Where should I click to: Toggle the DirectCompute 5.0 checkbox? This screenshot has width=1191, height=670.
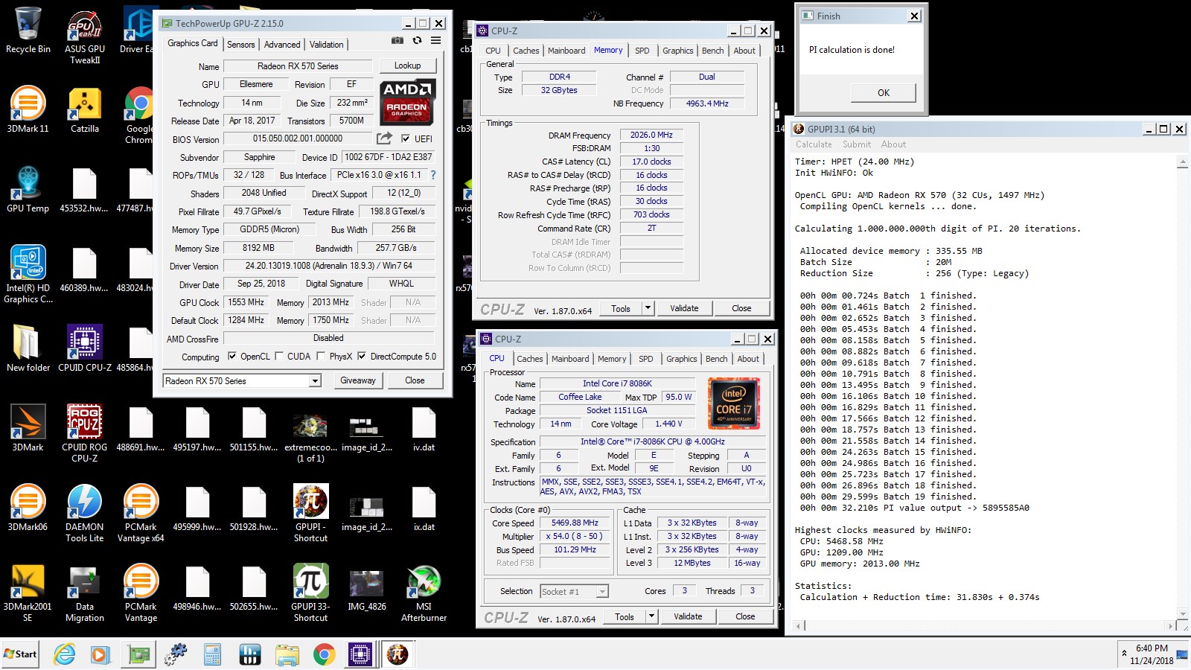tap(362, 356)
